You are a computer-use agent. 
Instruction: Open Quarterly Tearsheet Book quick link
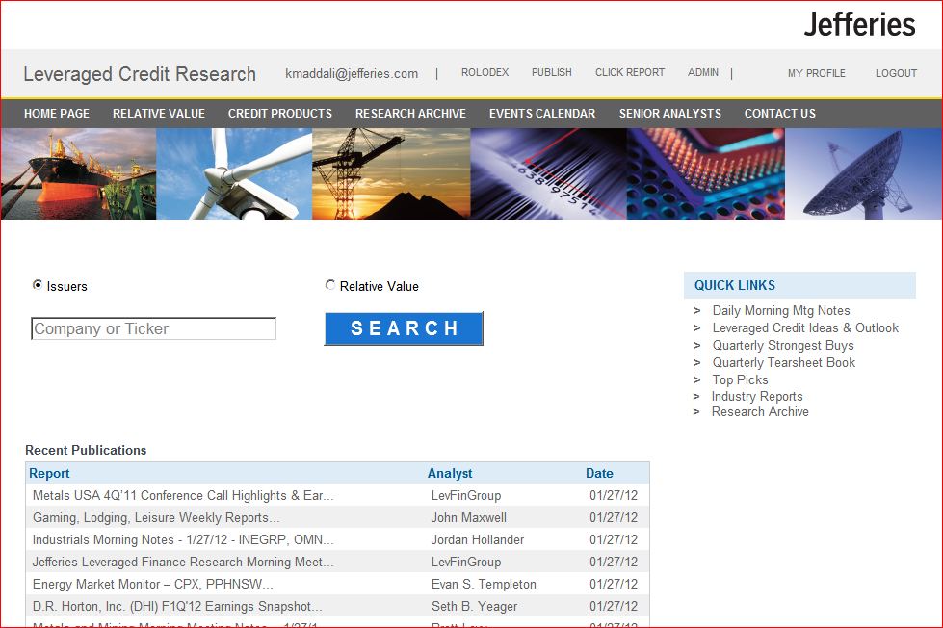[x=784, y=362]
